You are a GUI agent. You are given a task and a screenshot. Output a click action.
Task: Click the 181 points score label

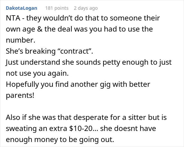[x=57, y=8]
